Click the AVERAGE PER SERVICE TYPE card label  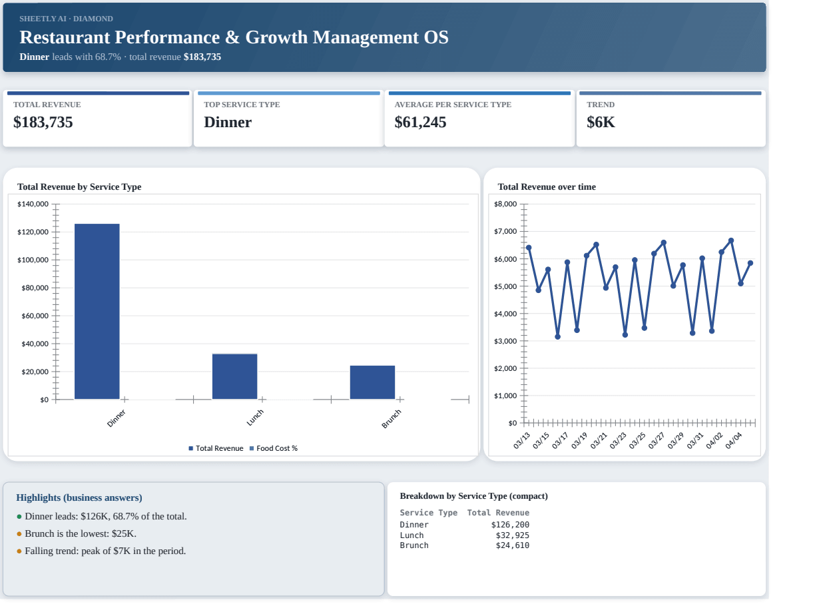(x=453, y=105)
